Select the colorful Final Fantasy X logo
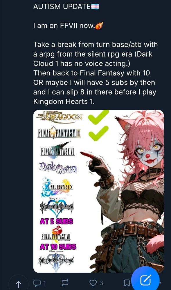The height and width of the screenshot is (290, 171). tap(56, 187)
